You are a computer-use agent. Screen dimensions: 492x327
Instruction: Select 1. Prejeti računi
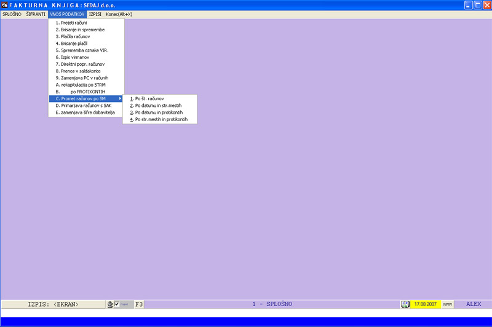(x=86, y=23)
